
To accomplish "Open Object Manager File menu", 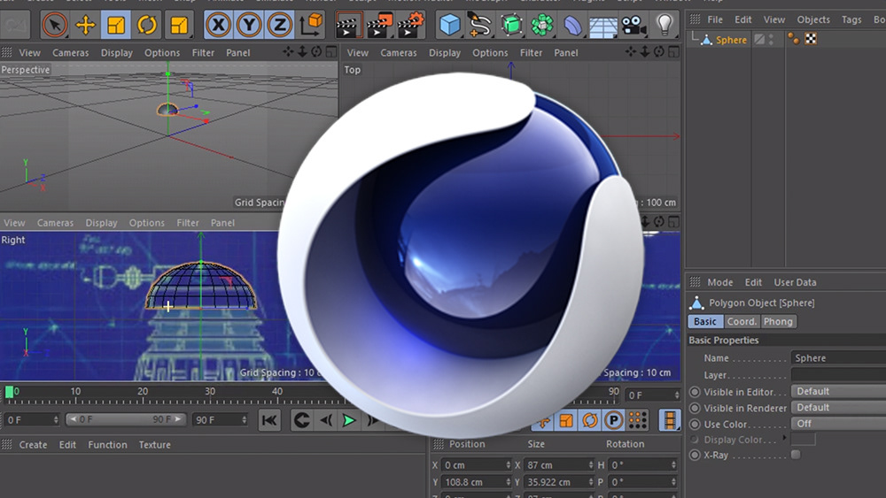I will pyautogui.click(x=715, y=19).
